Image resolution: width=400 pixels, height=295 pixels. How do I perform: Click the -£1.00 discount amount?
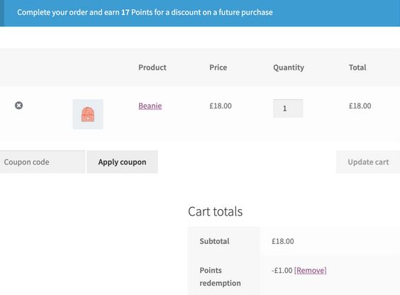282,270
